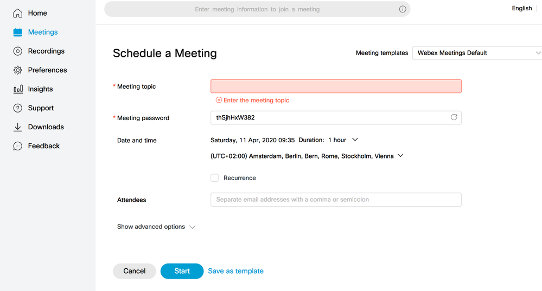Click the Feedback speech bubble icon
The width and height of the screenshot is (542, 291).
[17, 146]
